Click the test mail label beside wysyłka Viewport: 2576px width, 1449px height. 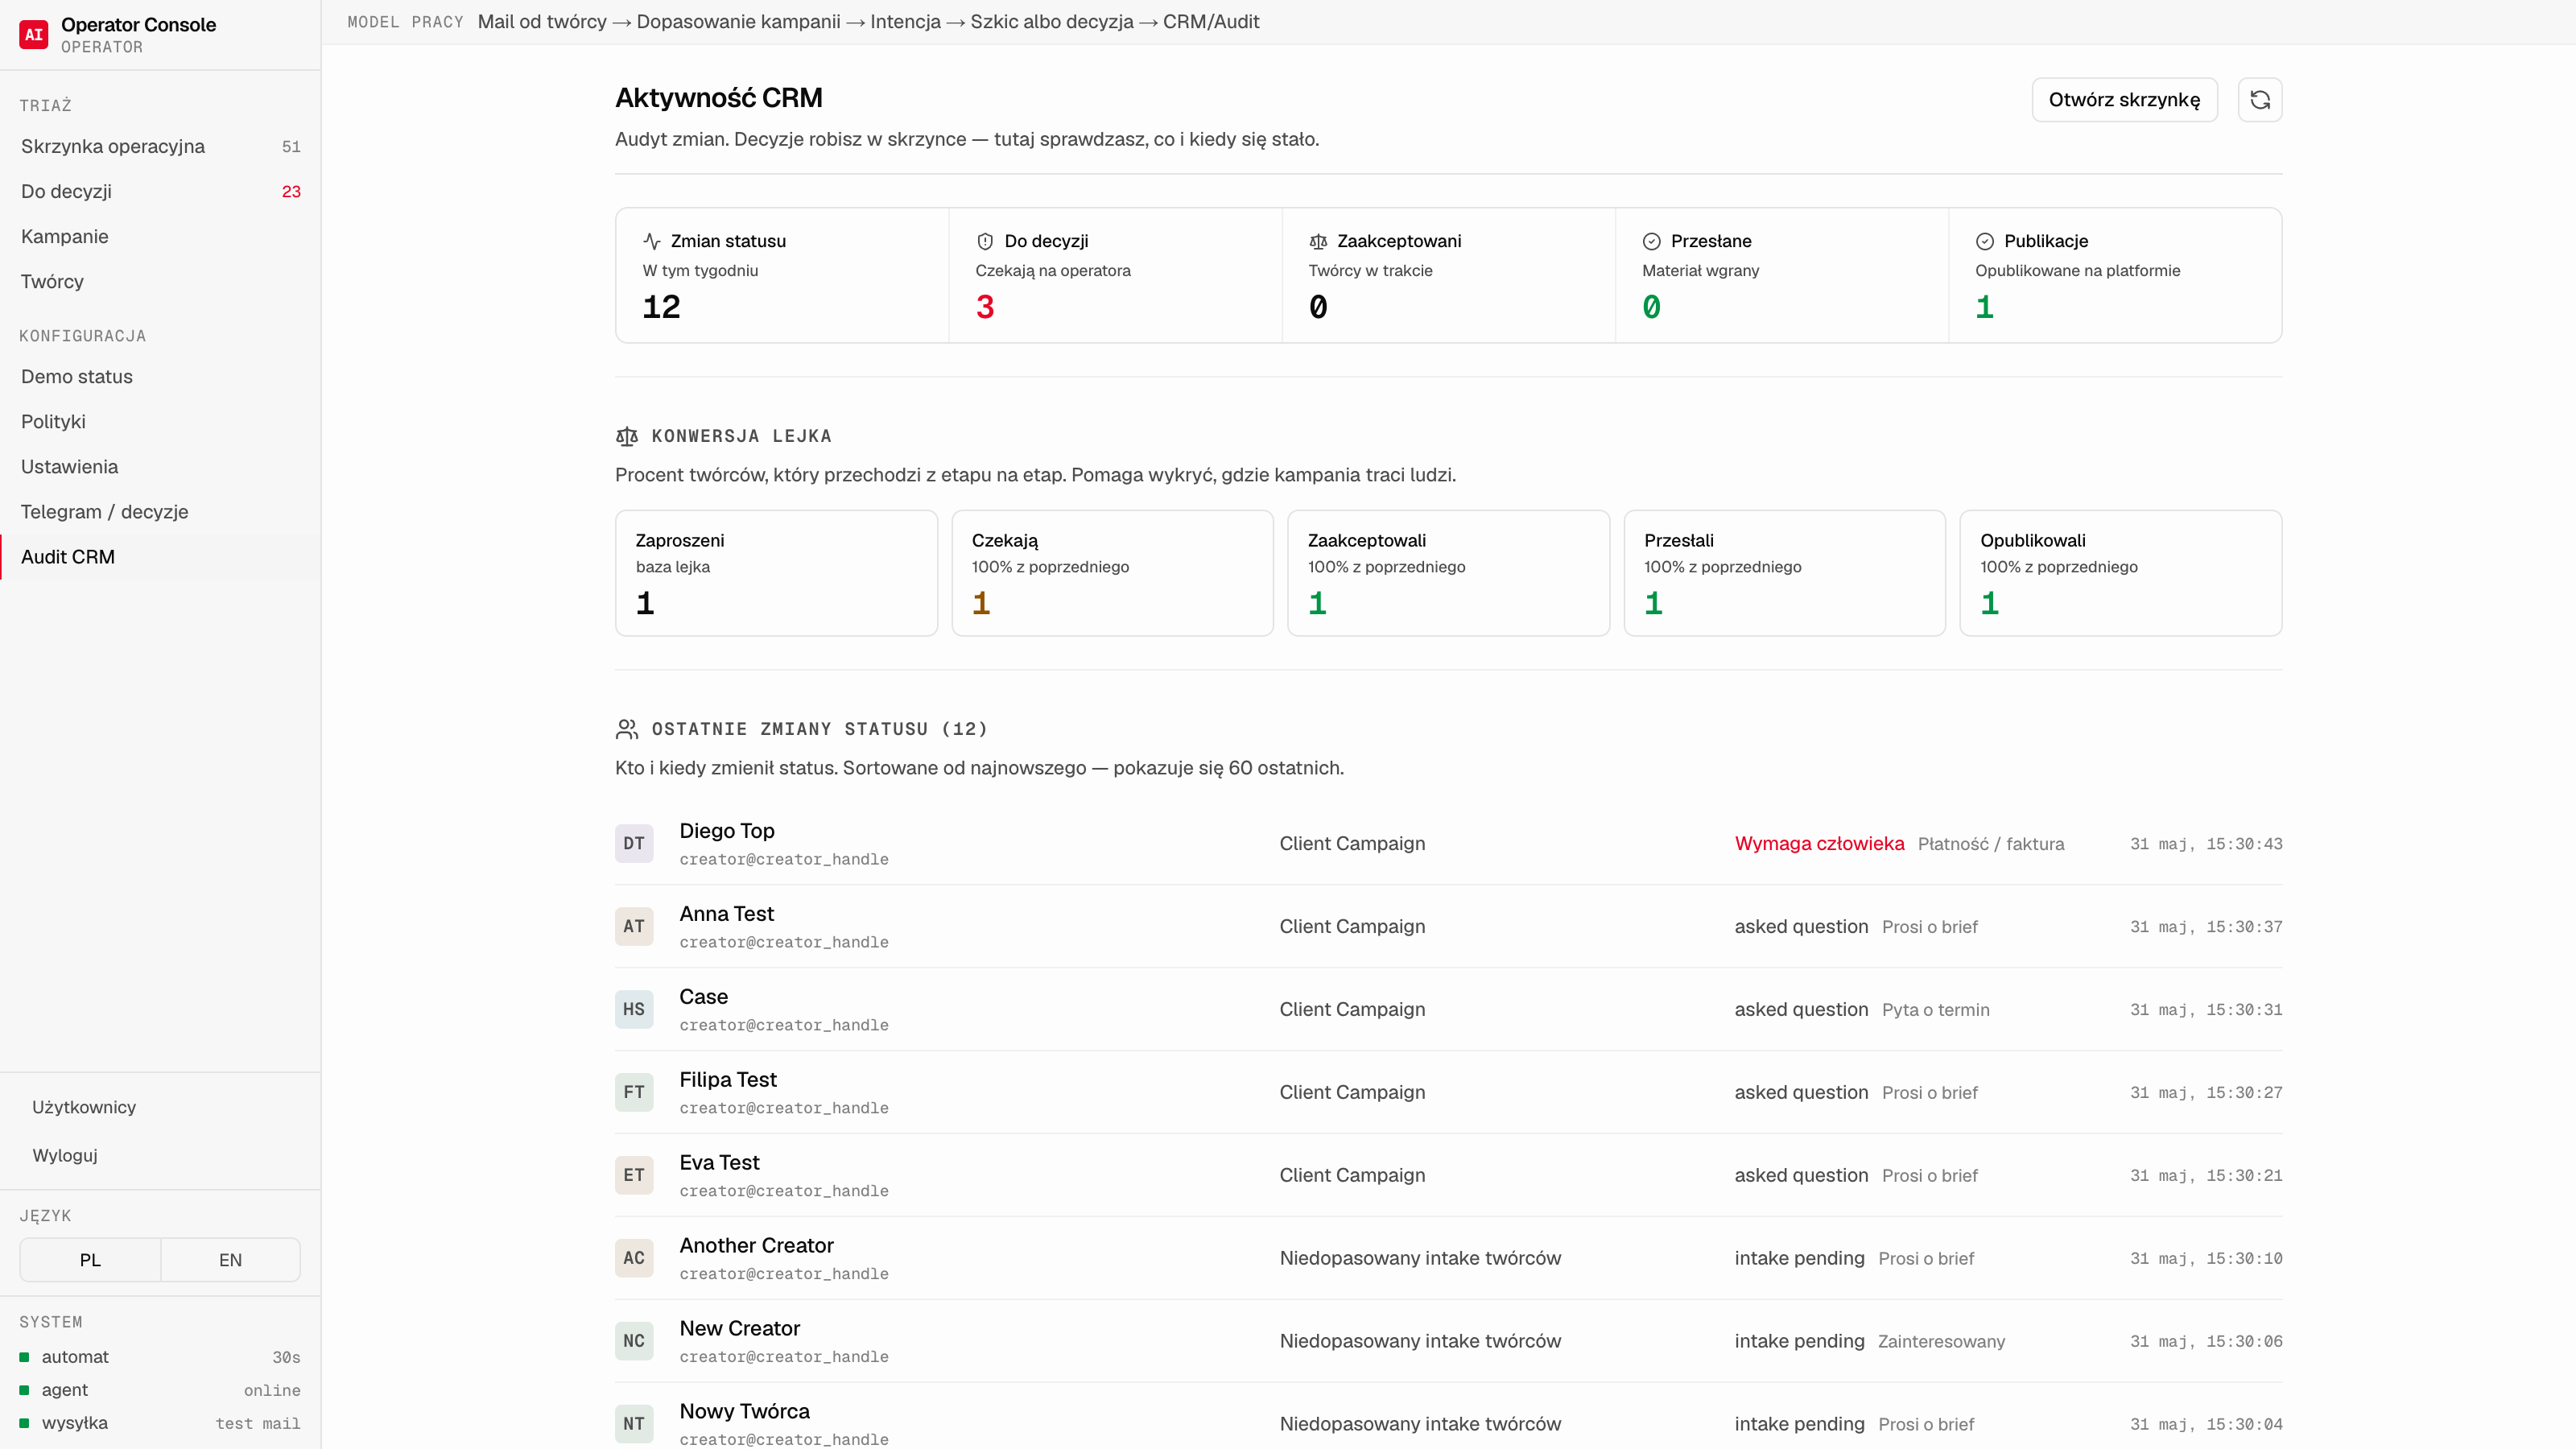[x=258, y=1423]
